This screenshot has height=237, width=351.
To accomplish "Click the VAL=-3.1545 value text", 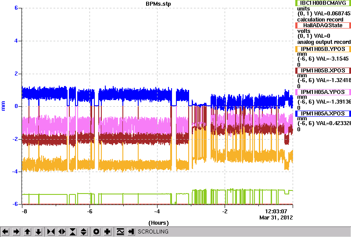I will [332, 59].
